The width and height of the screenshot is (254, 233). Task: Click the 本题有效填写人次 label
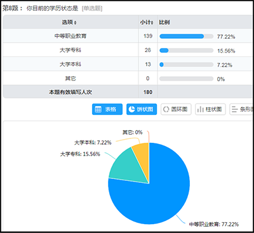point(70,92)
